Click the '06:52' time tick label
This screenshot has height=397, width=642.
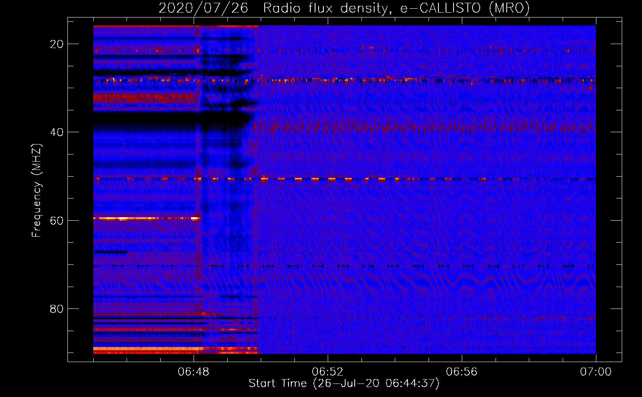[328, 372]
